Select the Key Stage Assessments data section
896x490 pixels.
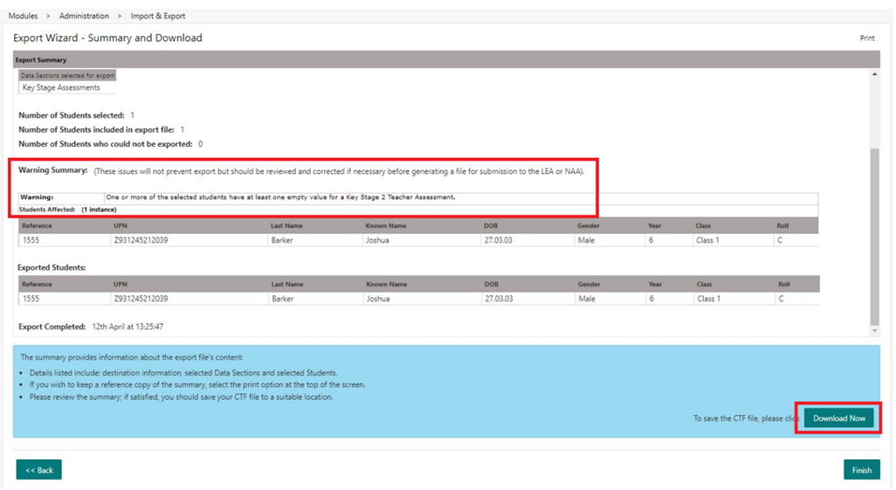click(x=61, y=87)
